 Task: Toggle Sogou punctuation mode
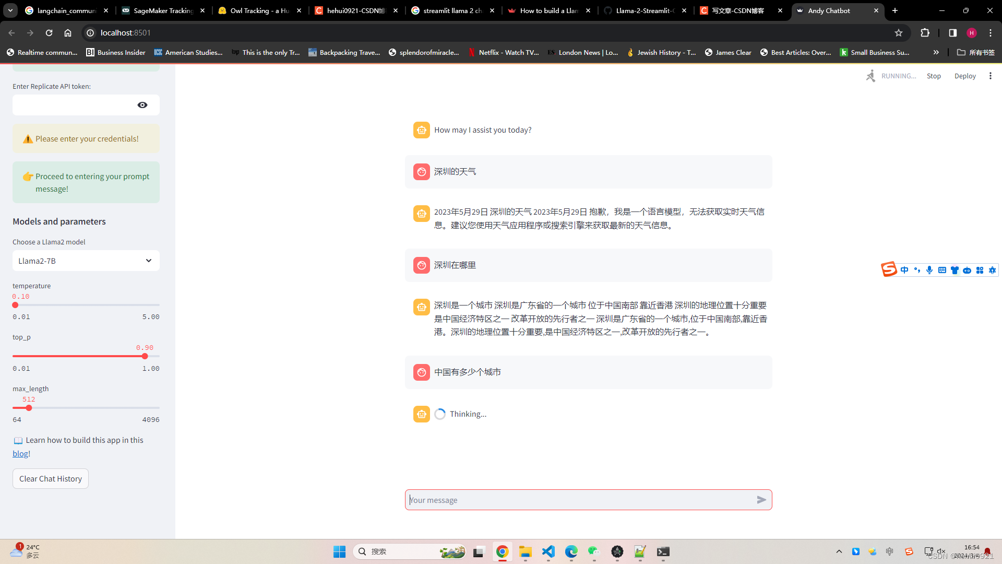917,270
